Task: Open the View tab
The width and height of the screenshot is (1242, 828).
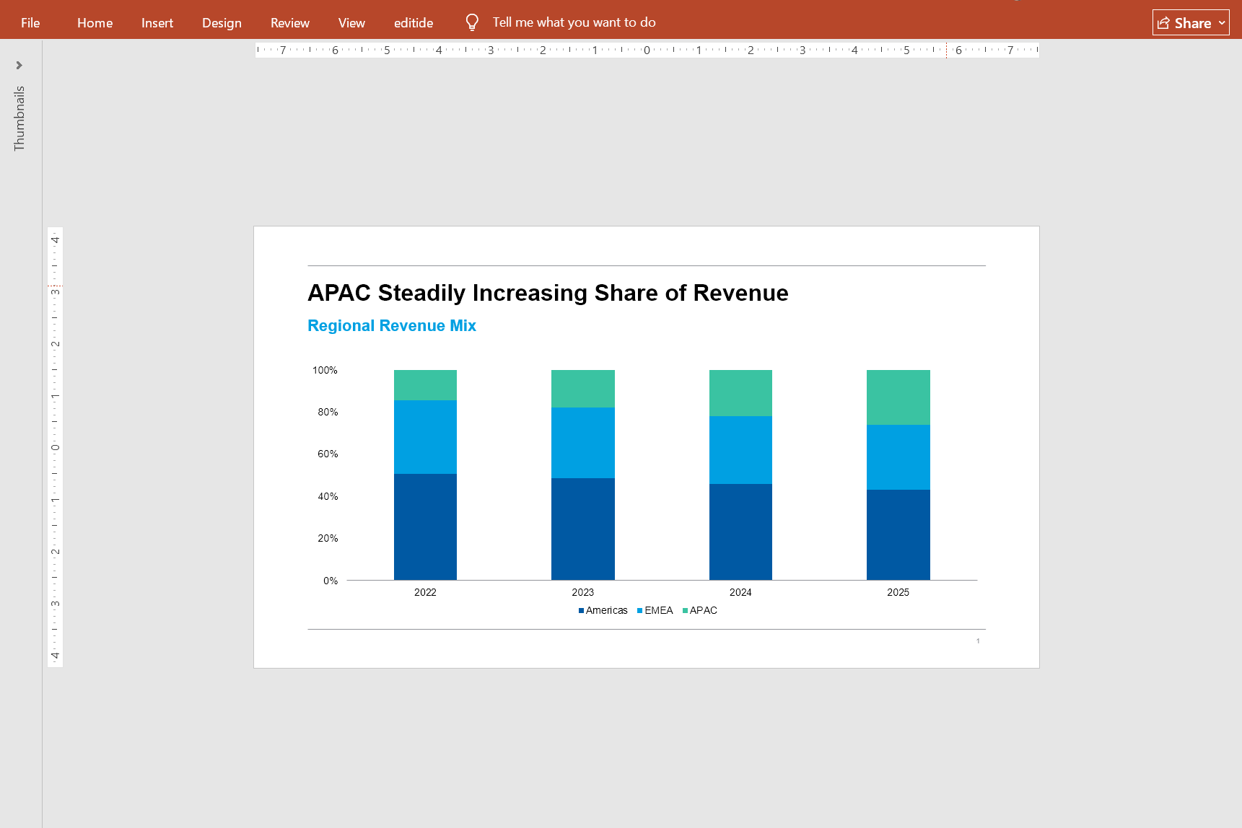Action: [351, 22]
